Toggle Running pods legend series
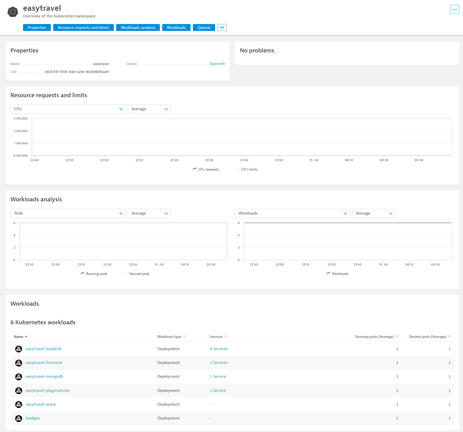 pyautogui.click(x=94, y=274)
